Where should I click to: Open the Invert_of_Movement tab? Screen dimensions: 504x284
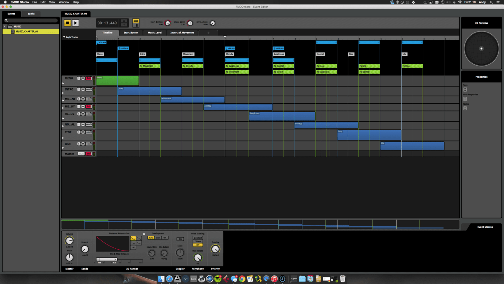pyautogui.click(x=182, y=33)
